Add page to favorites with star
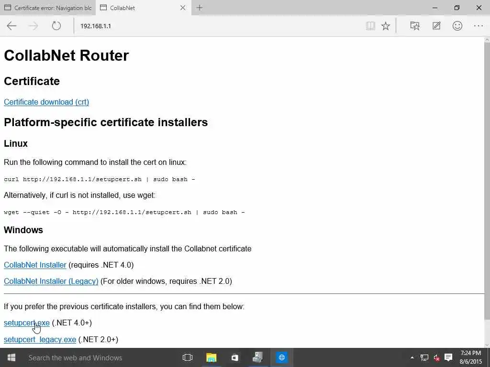This screenshot has width=490, height=367. [x=386, y=26]
